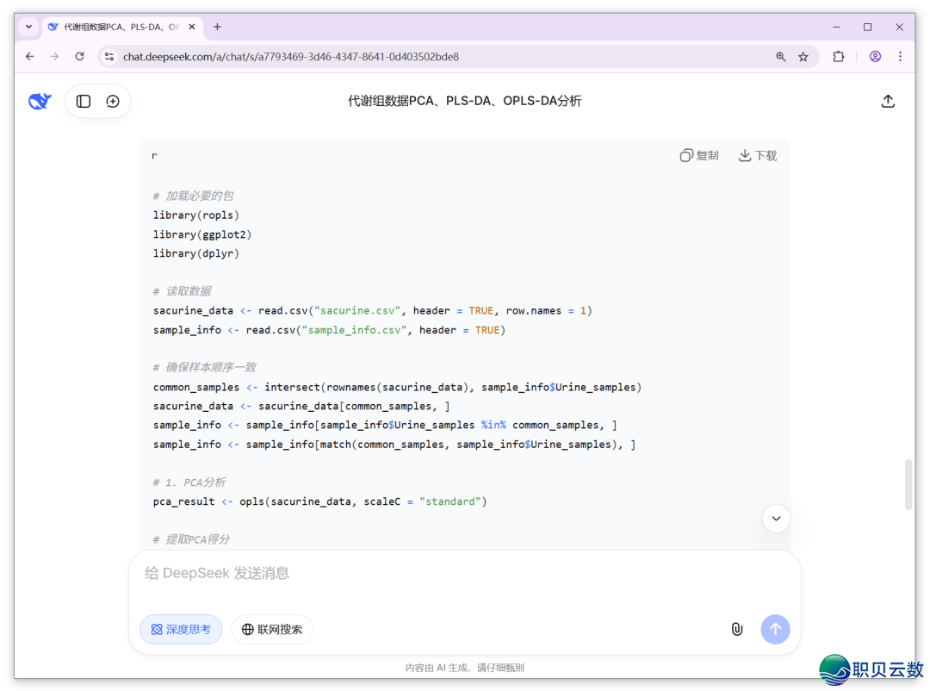
Task: Copy code using 复制 button
Action: coord(699,156)
